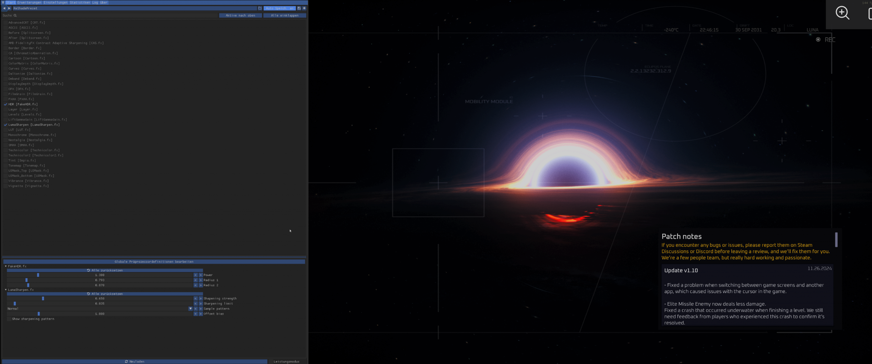Open the Statistiken tab
Image resolution: width=872 pixels, height=364 pixels.
tap(79, 2)
